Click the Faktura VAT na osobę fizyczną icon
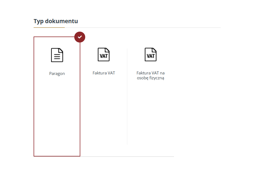 150,55
